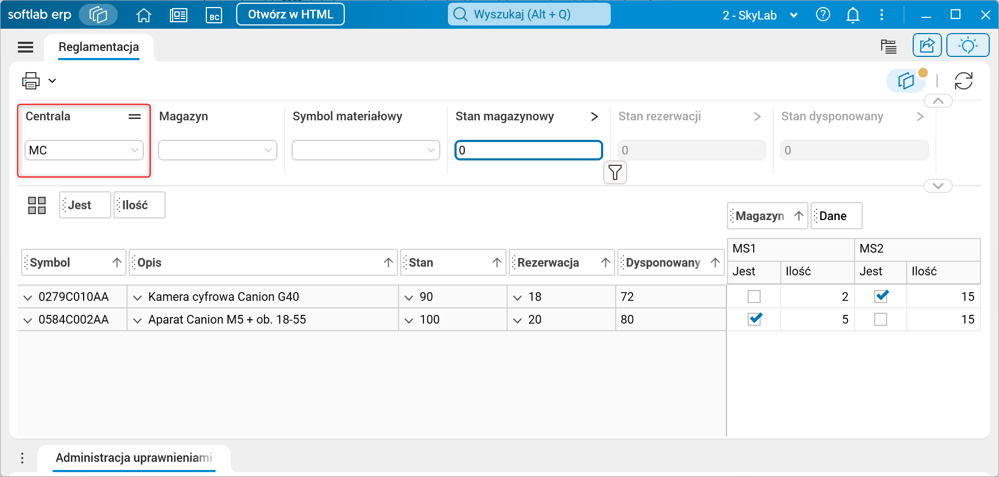999x477 pixels.
Task: Check MS1 Jest for Kamera cyfrowa Canion G40
Action: click(754, 296)
